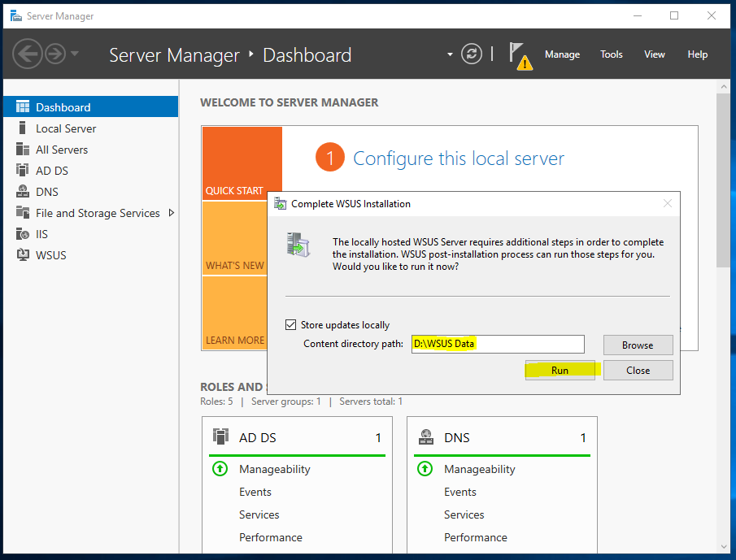
Task: Open the Manage menu
Action: pos(562,54)
